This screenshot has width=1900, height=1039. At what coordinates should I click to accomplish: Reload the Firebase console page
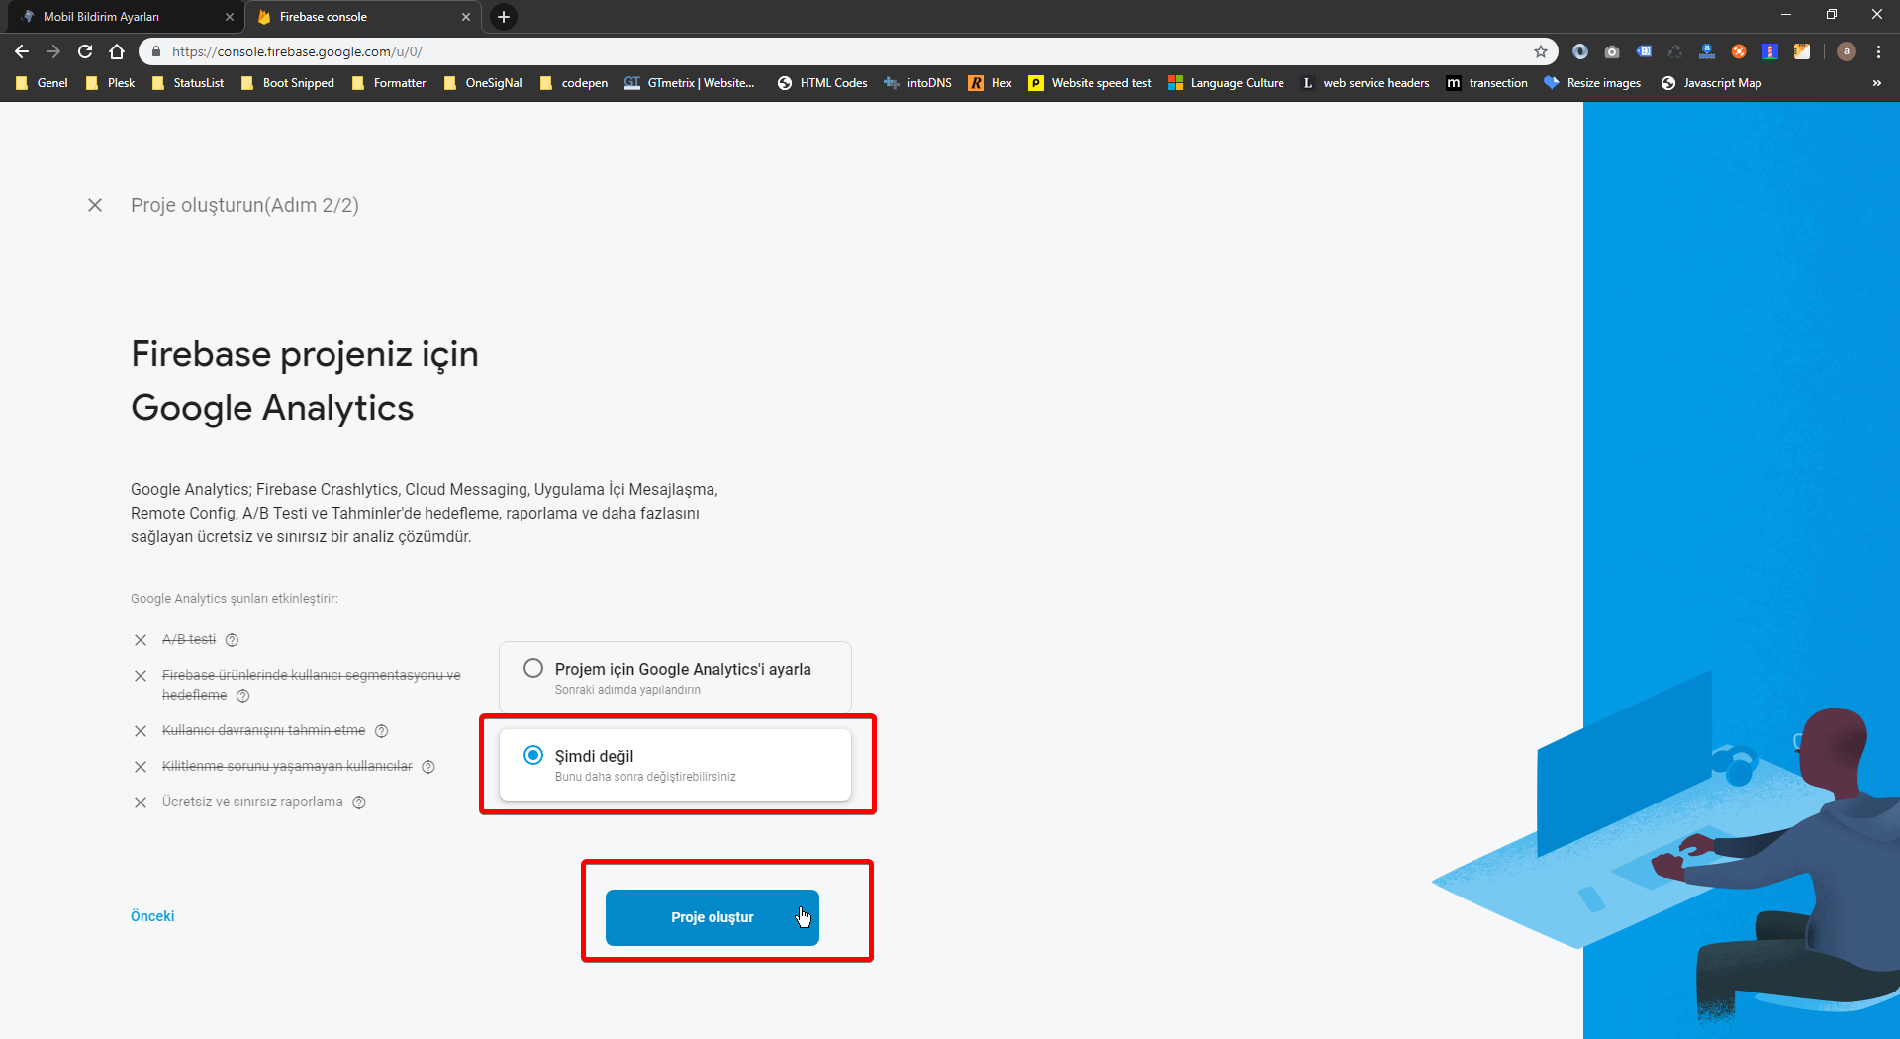click(85, 51)
